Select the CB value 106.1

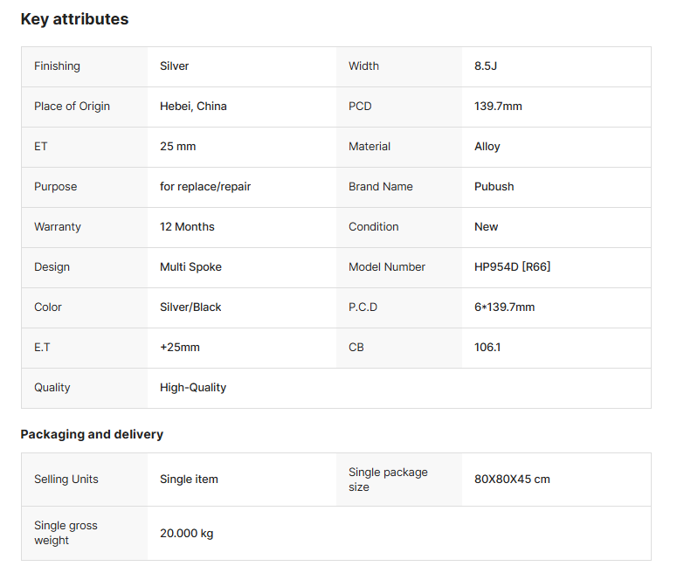pos(487,348)
